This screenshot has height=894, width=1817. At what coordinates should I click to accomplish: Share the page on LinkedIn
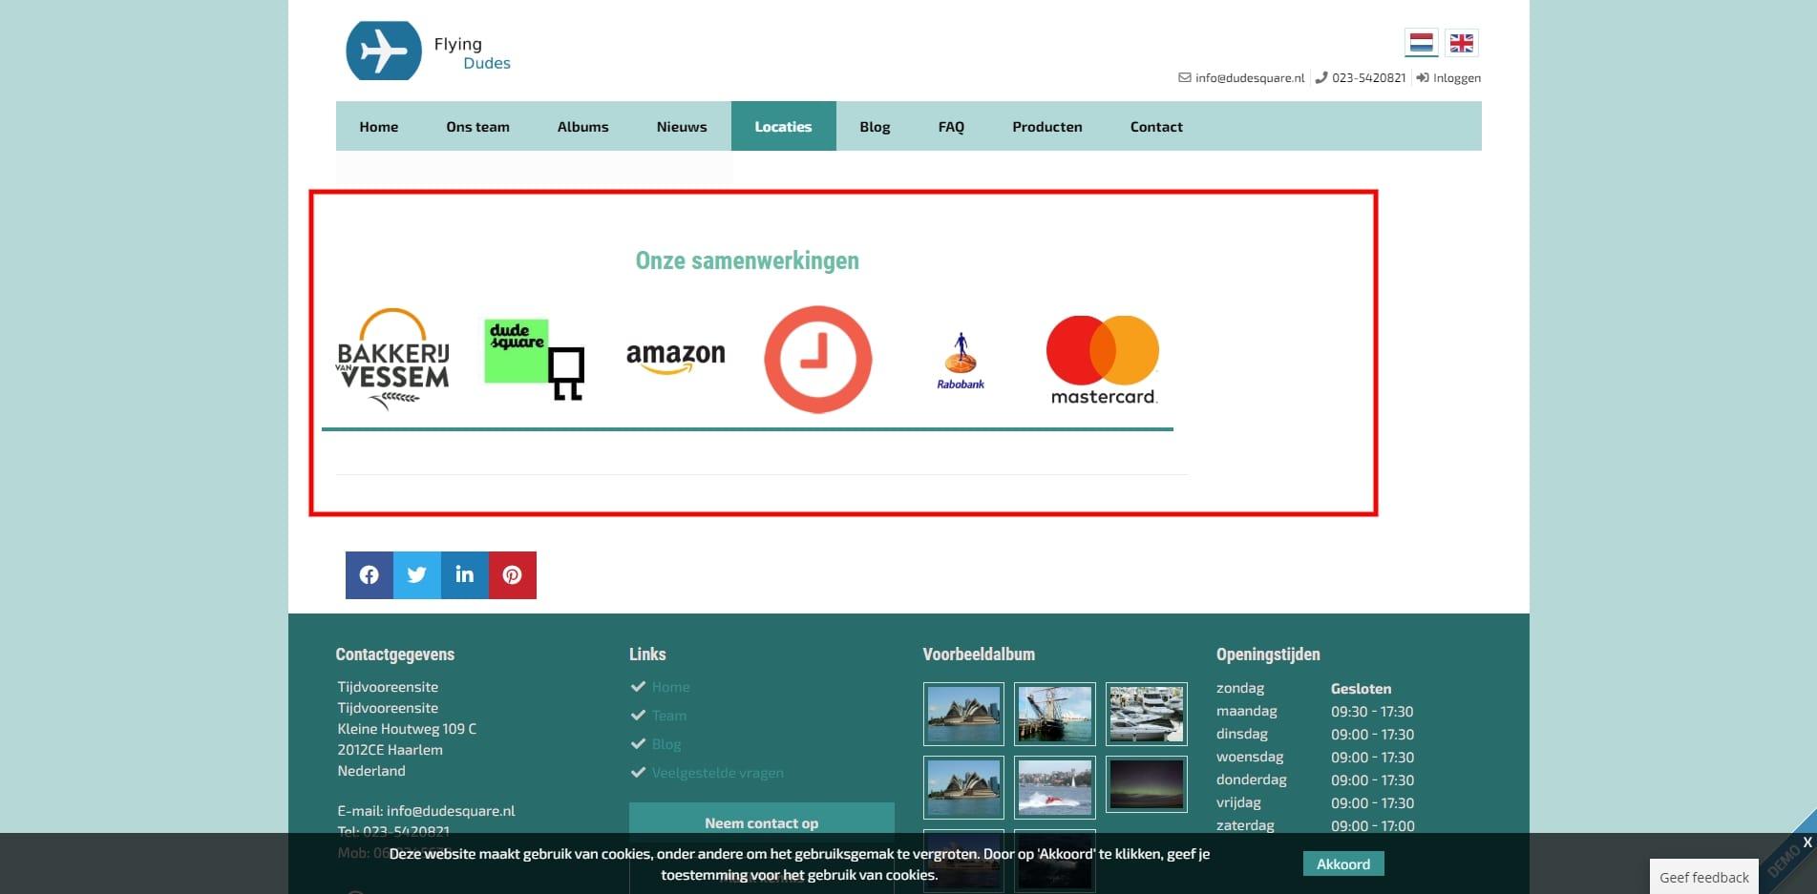point(465,575)
